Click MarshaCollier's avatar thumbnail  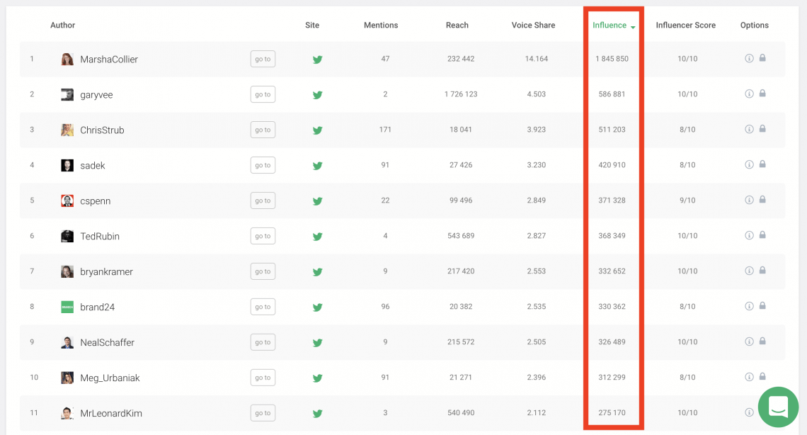tap(67, 60)
